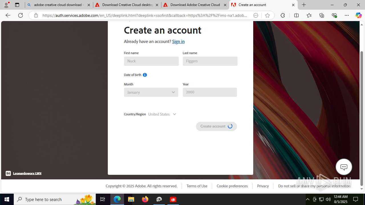Show hidden tray icons chevron
The image size is (365, 205).
[308, 199]
